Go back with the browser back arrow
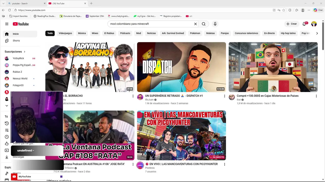325x182 pixels. click(x=3, y=10)
